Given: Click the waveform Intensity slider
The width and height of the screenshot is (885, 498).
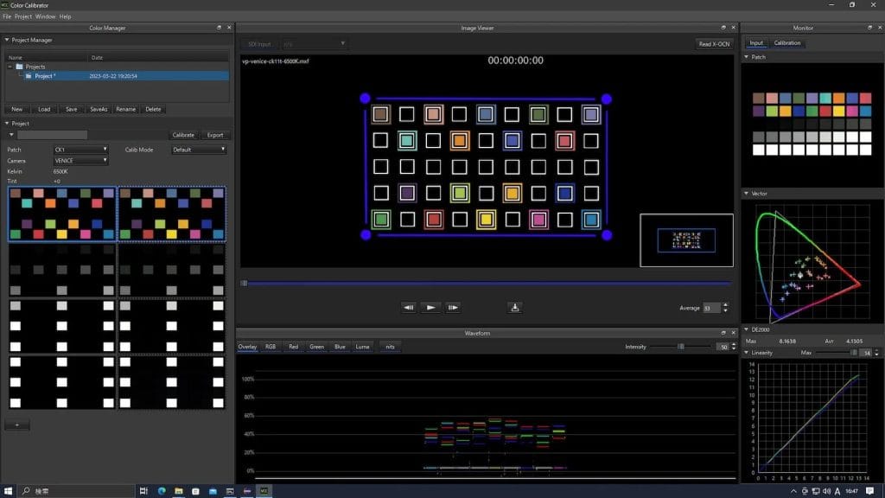Looking at the screenshot, I should tap(680, 347).
